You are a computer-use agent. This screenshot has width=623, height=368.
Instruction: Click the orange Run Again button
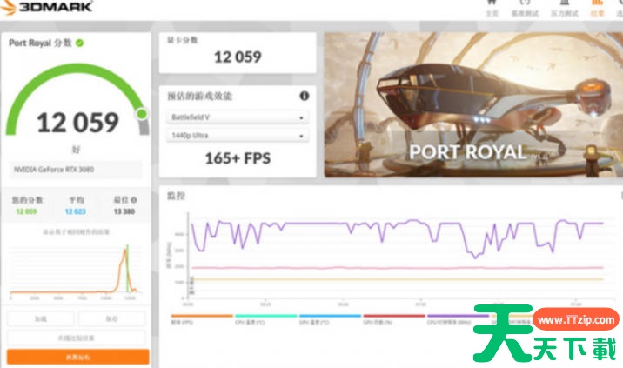(78, 357)
